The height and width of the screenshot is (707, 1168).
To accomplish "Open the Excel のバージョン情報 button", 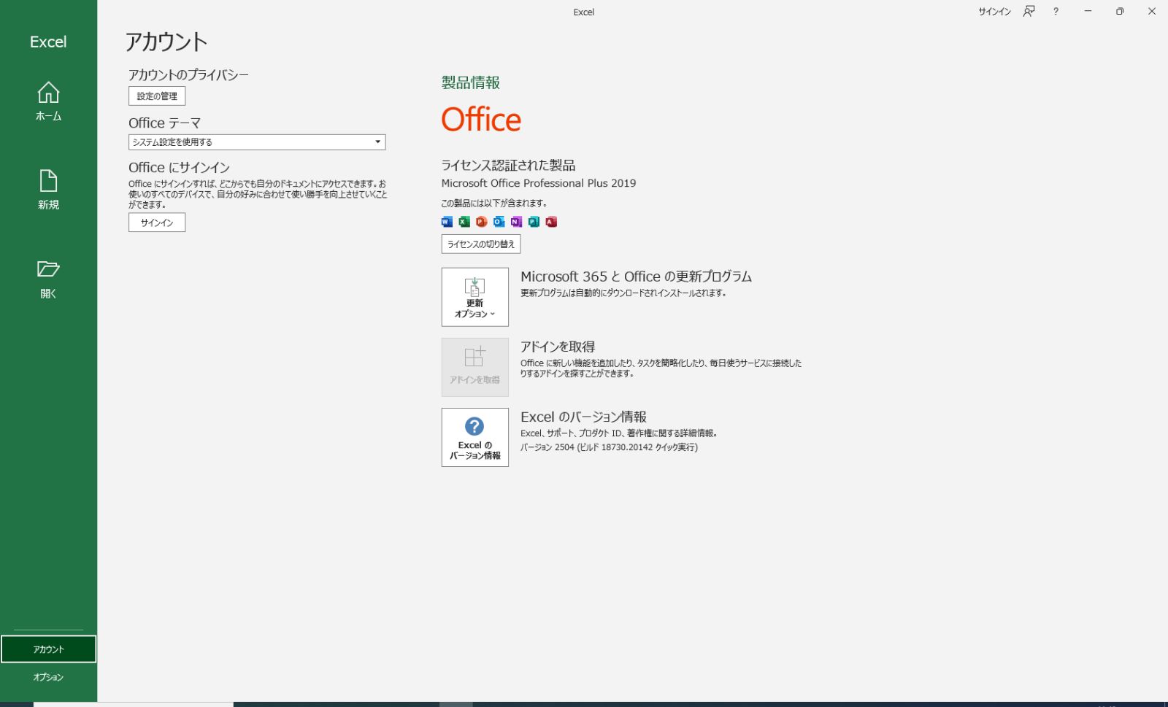I will coord(475,437).
